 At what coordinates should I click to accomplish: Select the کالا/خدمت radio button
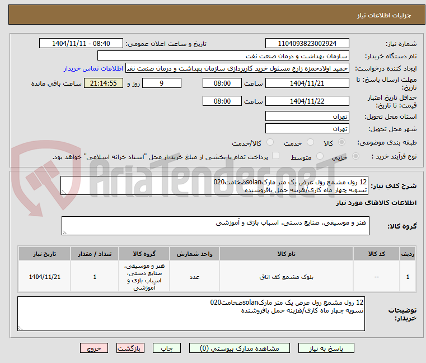pyautogui.click(x=270, y=142)
